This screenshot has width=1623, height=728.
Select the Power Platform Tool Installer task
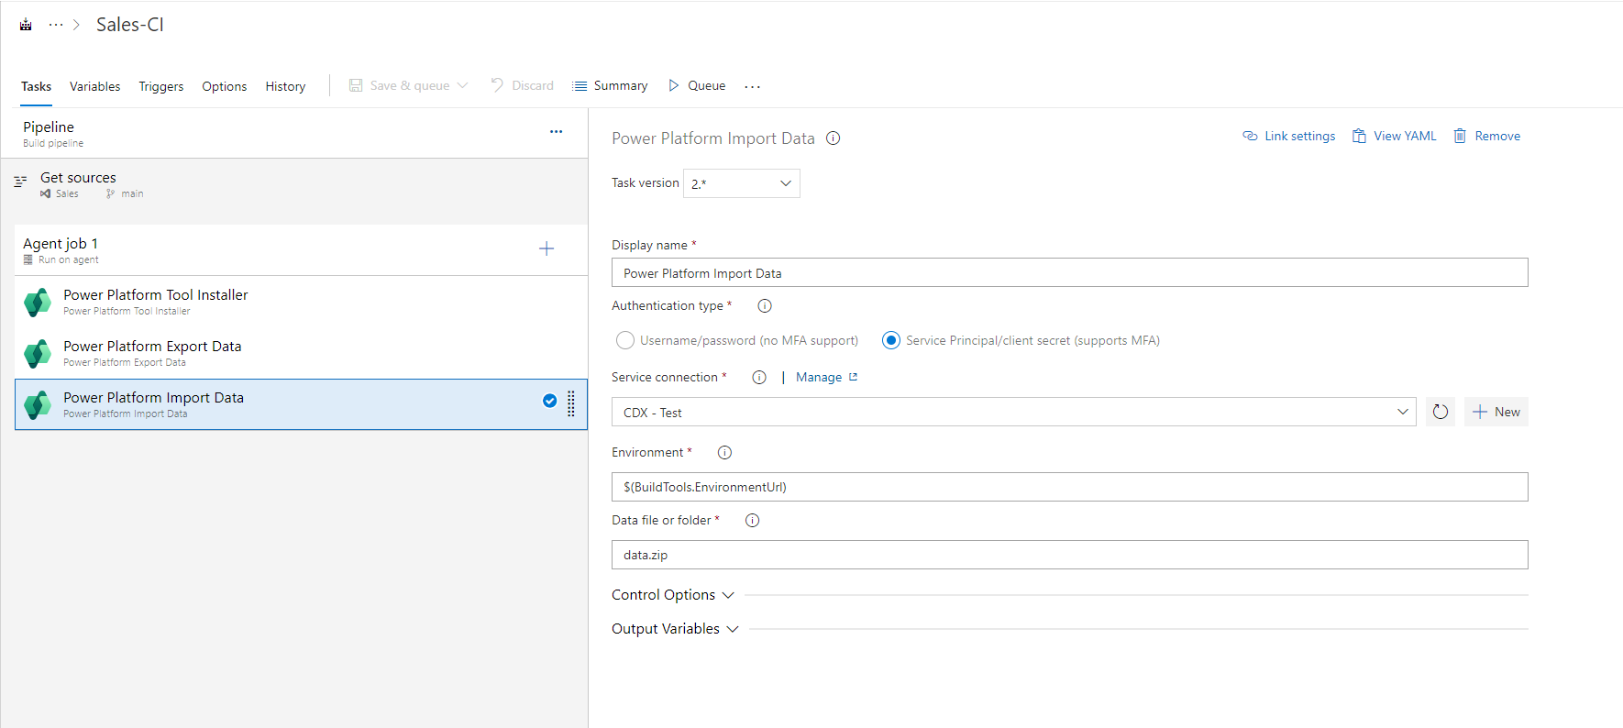click(301, 302)
